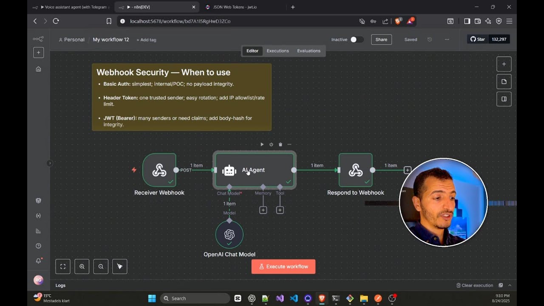Bookmark this page icon
Image resolution: width=544 pixels, height=306 pixels.
point(109,21)
